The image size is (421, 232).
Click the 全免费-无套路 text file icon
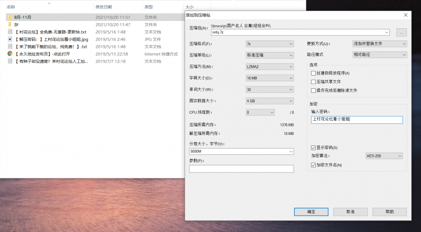tap(9, 31)
